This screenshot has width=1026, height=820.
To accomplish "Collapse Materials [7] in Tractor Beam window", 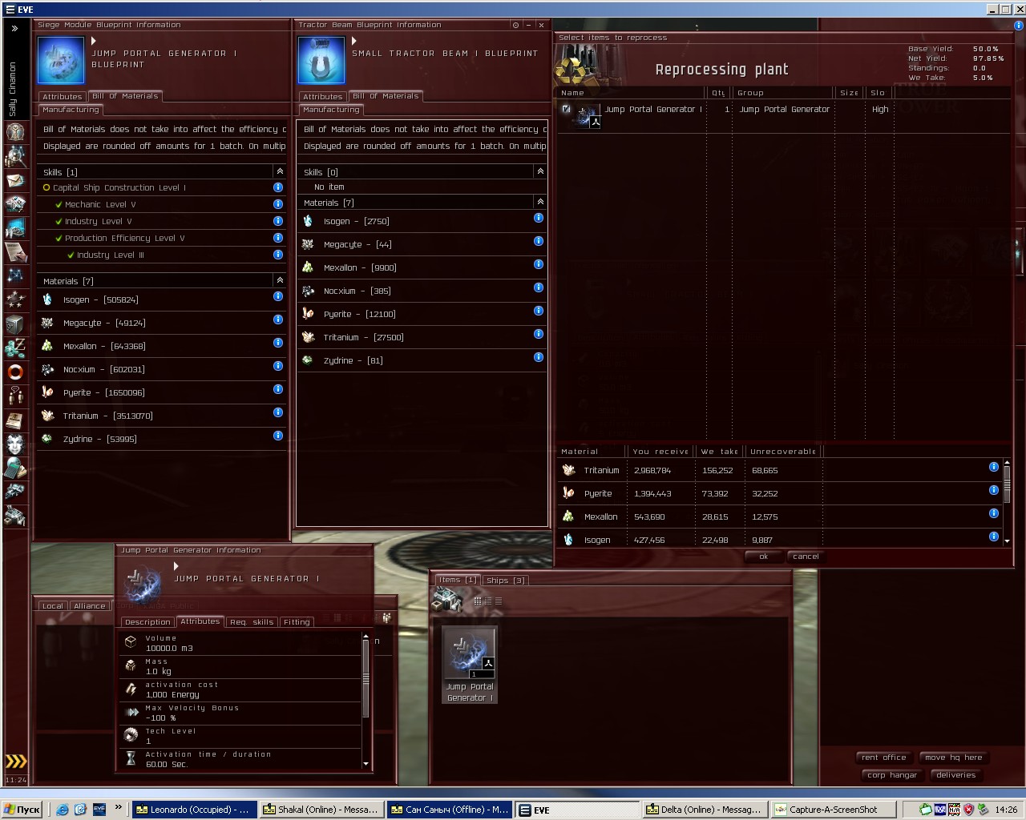I will pyautogui.click(x=540, y=202).
